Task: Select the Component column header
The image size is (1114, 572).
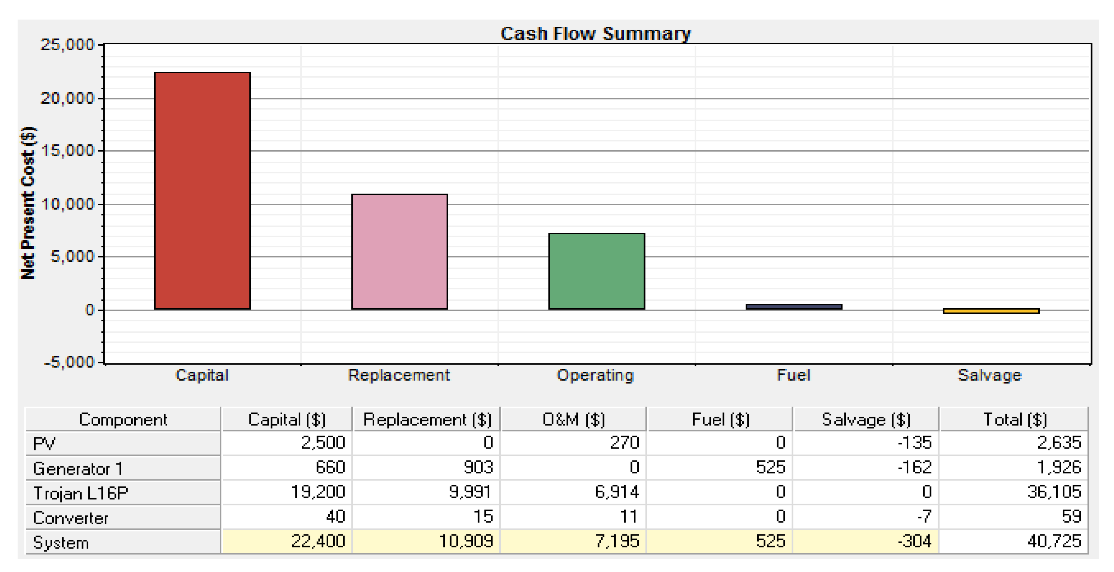Action: [123, 419]
